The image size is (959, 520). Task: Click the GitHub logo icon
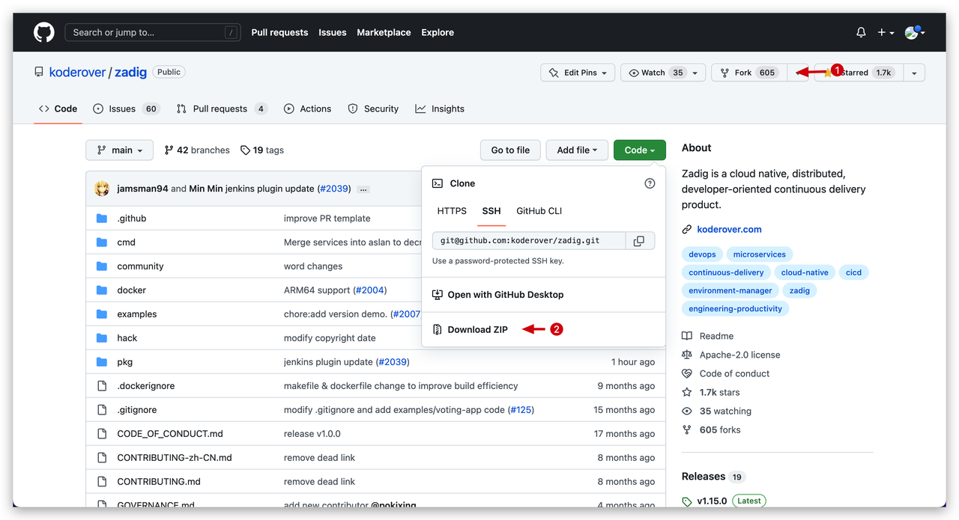coord(44,32)
